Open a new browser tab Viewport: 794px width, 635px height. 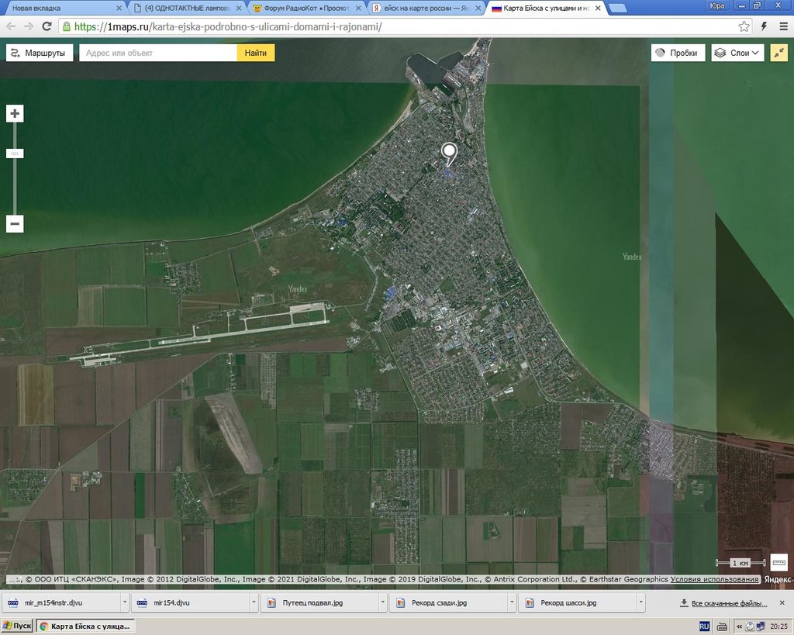click(616, 8)
